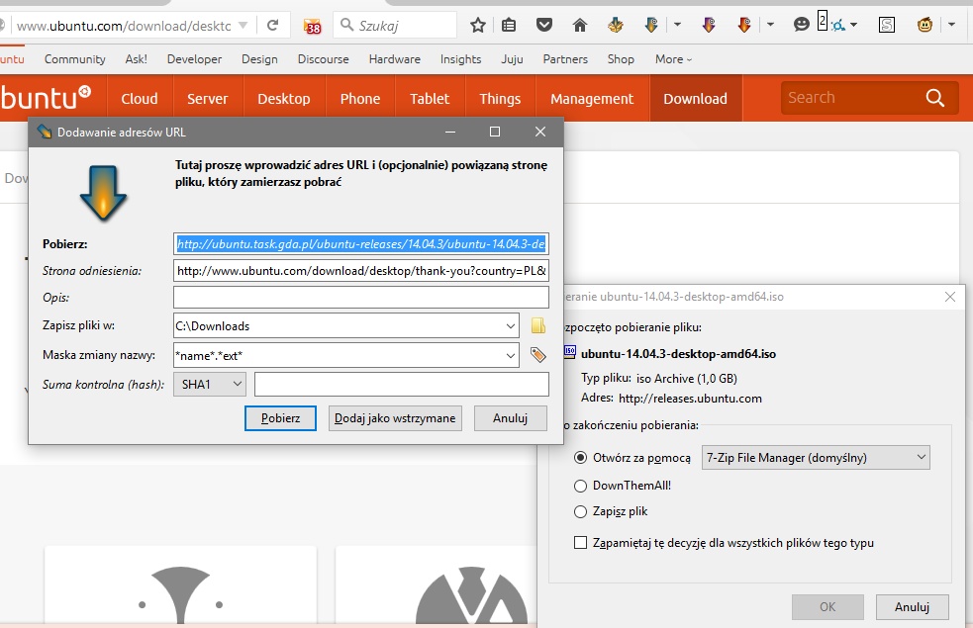Open the Hardware link
Image resolution: width=973 pixels, height=628 pixels.
[395, 59]
